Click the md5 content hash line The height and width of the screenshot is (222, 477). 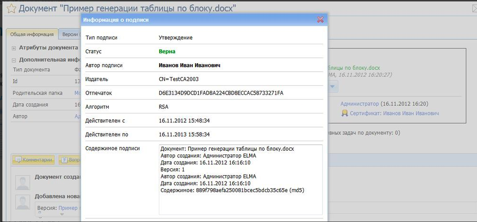pos(233,190)
